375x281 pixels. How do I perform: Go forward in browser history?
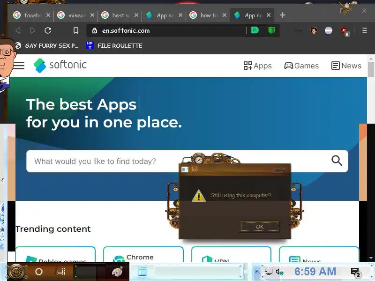click(x=33, y=30)
